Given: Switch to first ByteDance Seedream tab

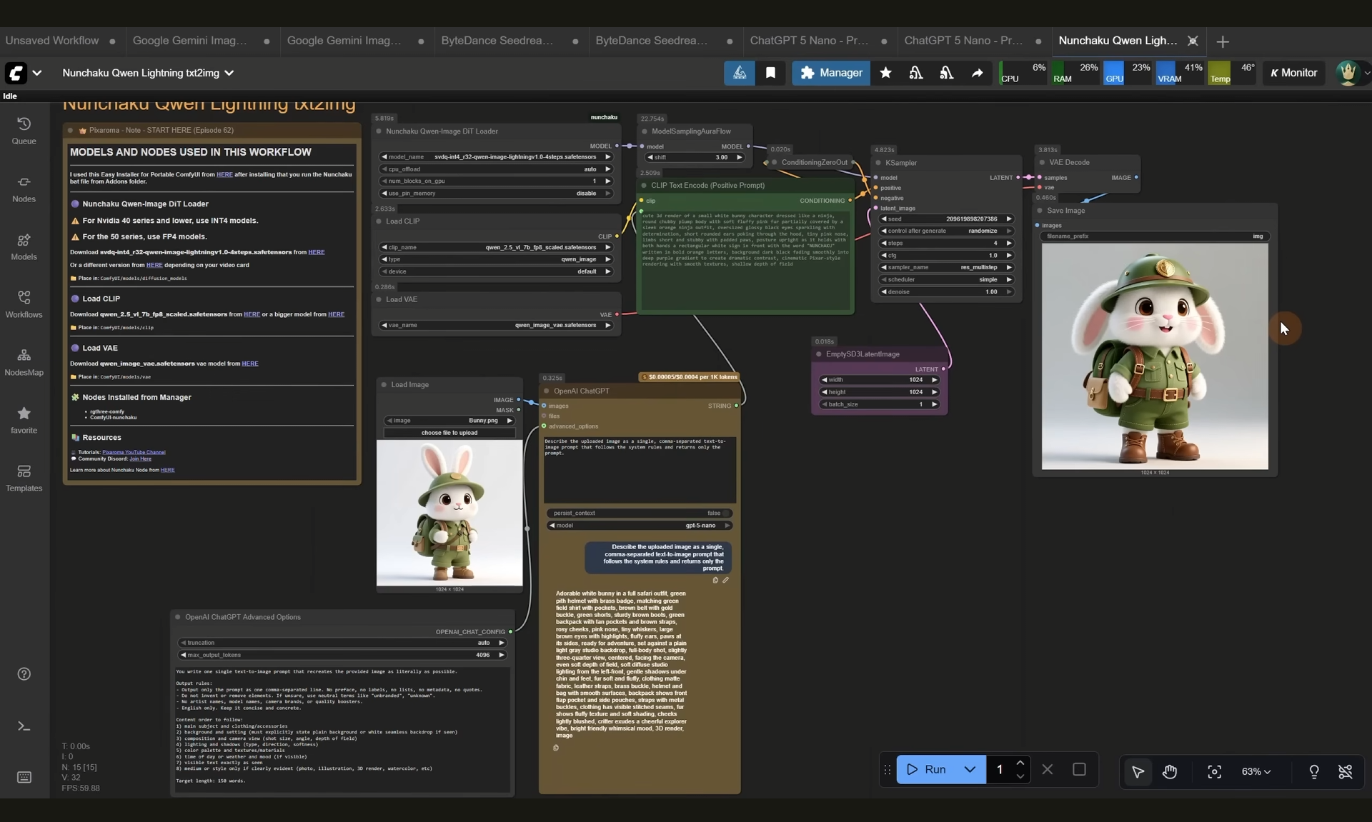Looking at the screenshot, I should 497,41.
